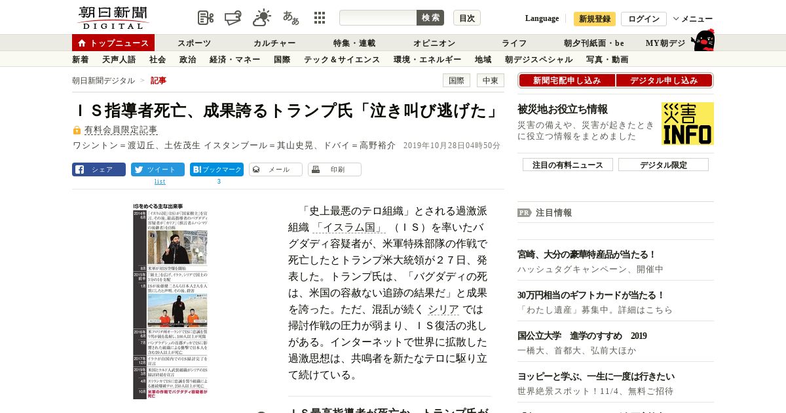Select 天声人語 in the sub navigation
The width and height of the screenshot is (786, 413).
pyautogui.click(x=119, y=60)
